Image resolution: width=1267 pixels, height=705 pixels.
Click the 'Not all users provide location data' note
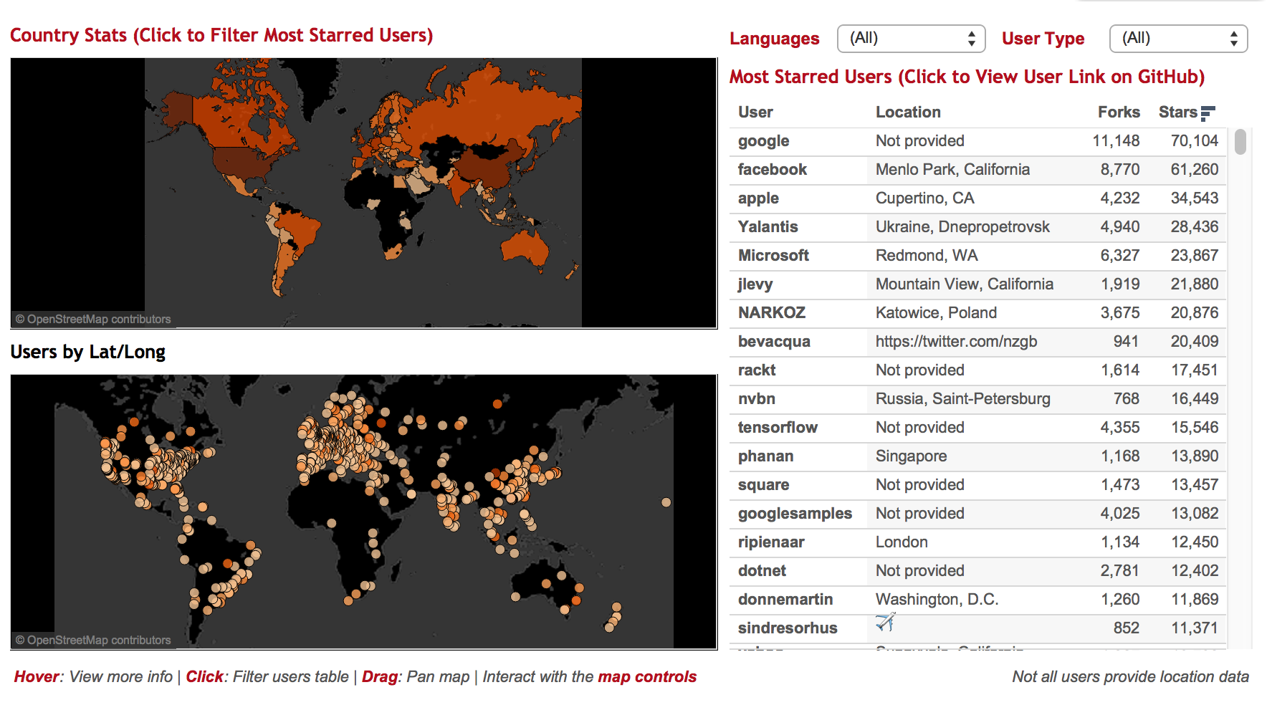click(x=1130, y=676)
